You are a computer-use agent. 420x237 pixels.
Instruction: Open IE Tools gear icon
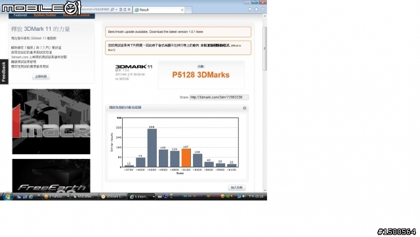pyautogui.click(x=262, y=9)
